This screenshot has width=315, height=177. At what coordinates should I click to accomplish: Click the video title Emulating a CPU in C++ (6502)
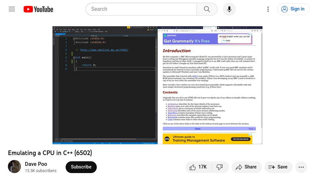coord(50,153)
